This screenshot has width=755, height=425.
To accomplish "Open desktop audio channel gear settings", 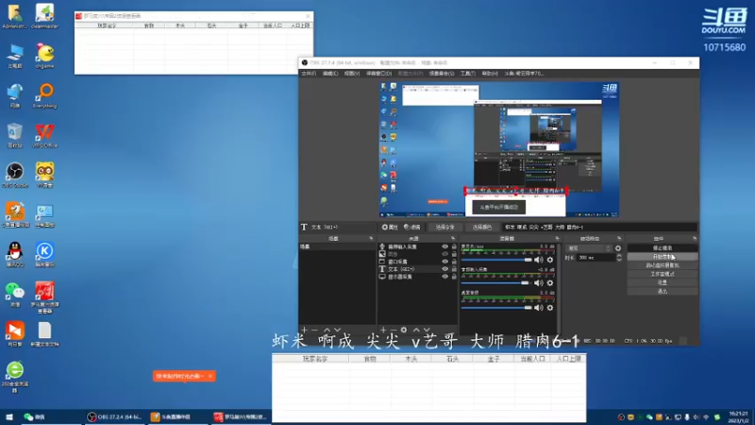I will pos(550,308).
